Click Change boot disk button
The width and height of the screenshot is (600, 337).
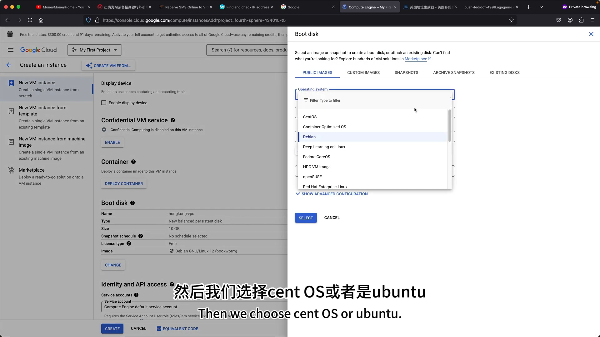coord(113,265)
